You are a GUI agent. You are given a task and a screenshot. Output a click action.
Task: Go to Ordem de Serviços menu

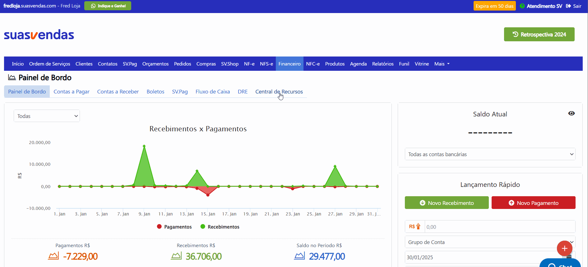coord(50,64)
